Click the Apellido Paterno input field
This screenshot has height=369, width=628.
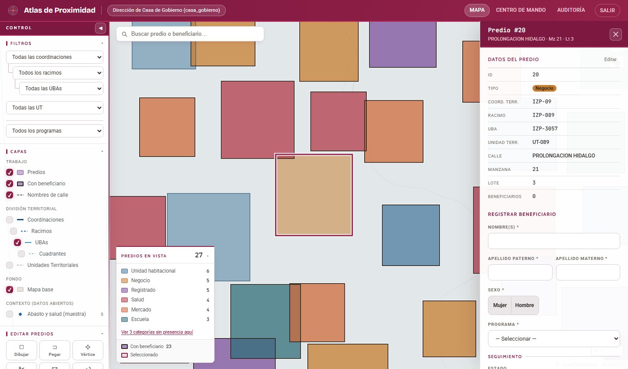pyautogui.click(x=520, y=273)
